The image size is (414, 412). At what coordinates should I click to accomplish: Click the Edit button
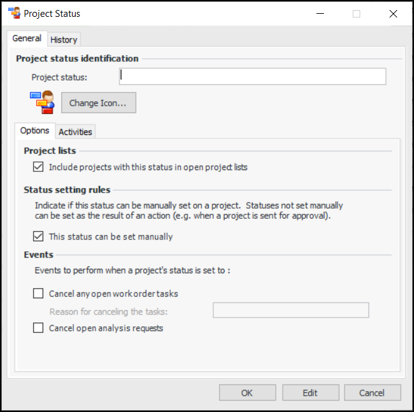pyautogui.click(x=310, y=393)
